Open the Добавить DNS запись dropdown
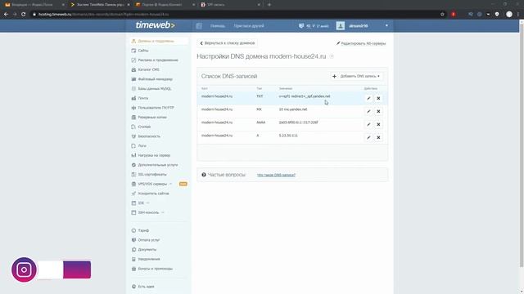The height and width of the screenshot is (294, 524). click(356, 76)
